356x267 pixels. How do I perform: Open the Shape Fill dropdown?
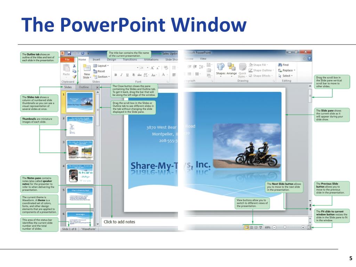click(259, 65)
